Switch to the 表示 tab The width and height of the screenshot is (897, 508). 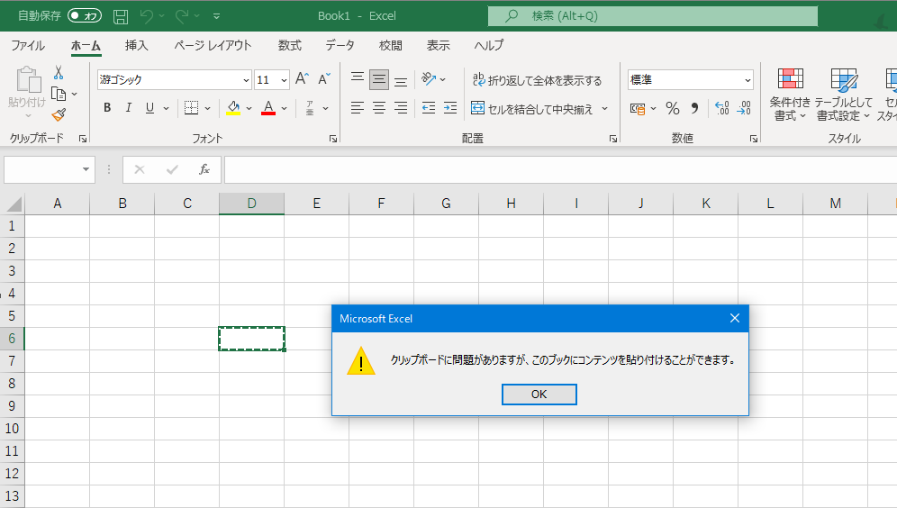pos(439,45)
